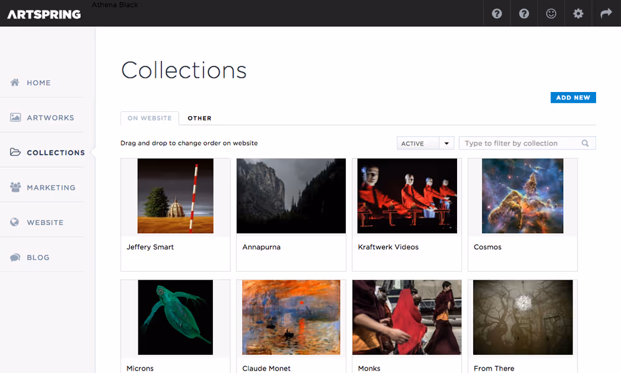Click the Collections page heading

pyautogui.click(x=184, y=70)
